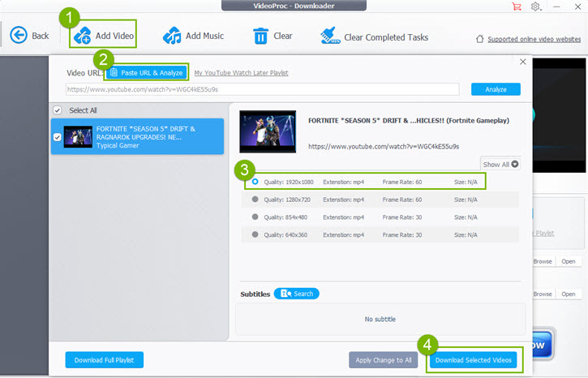Uncheck the Fortnite video checkbox
Viewport: 588px width, 378px height.
(58, 137)
